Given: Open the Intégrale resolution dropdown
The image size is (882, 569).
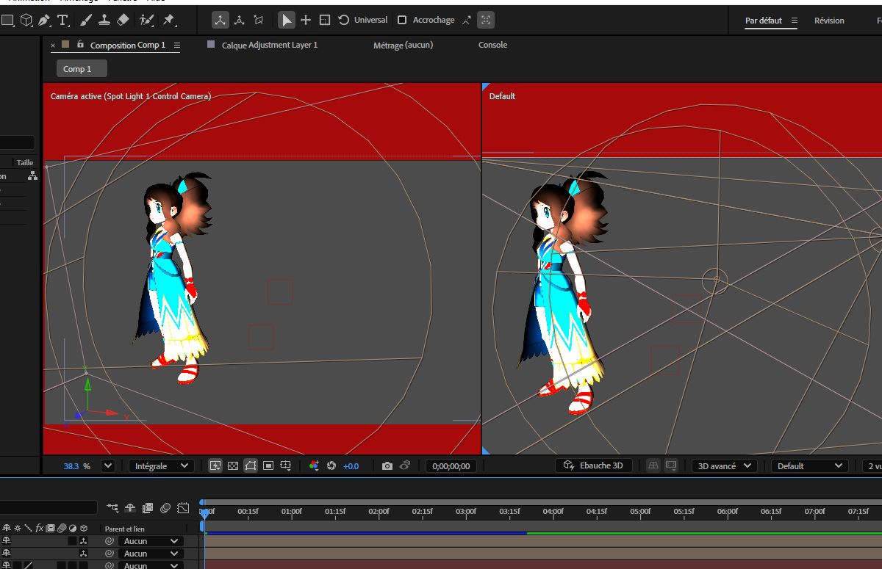Looking at the screenshot, I should tap(162, 466).
